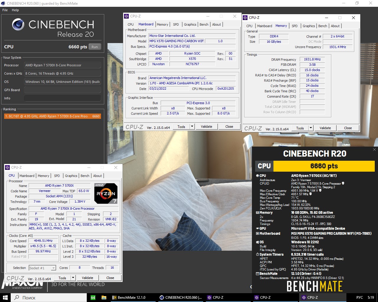
Task: Click the Run button next to the CPU score
Action: click(x=94, y=47)
